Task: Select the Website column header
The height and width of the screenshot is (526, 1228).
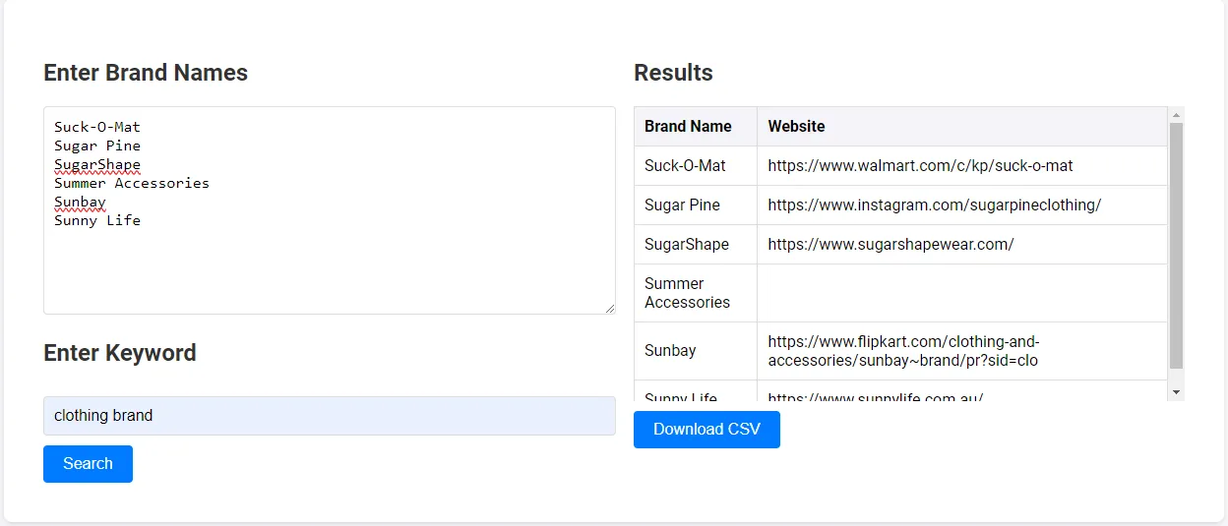Action: click(796, 127)
